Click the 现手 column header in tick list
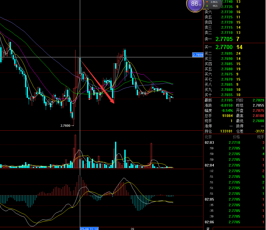266x230 pixels. (x=261, y=137)
